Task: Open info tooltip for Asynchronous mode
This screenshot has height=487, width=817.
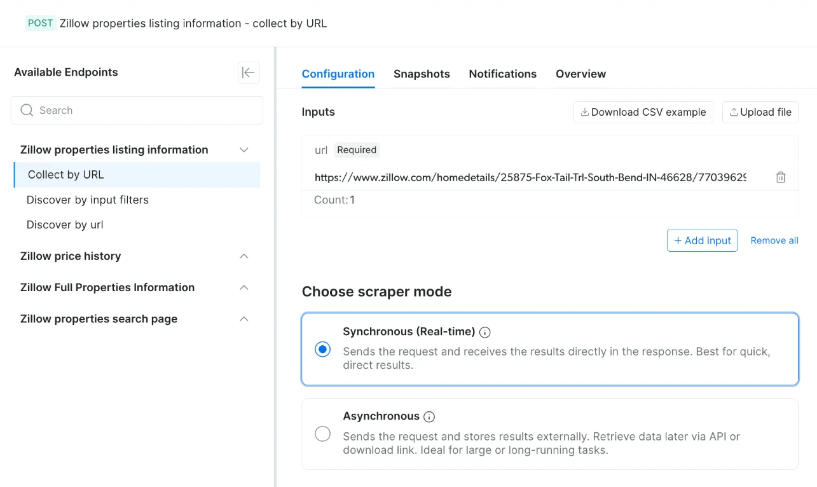Action: tap(429, 417)
